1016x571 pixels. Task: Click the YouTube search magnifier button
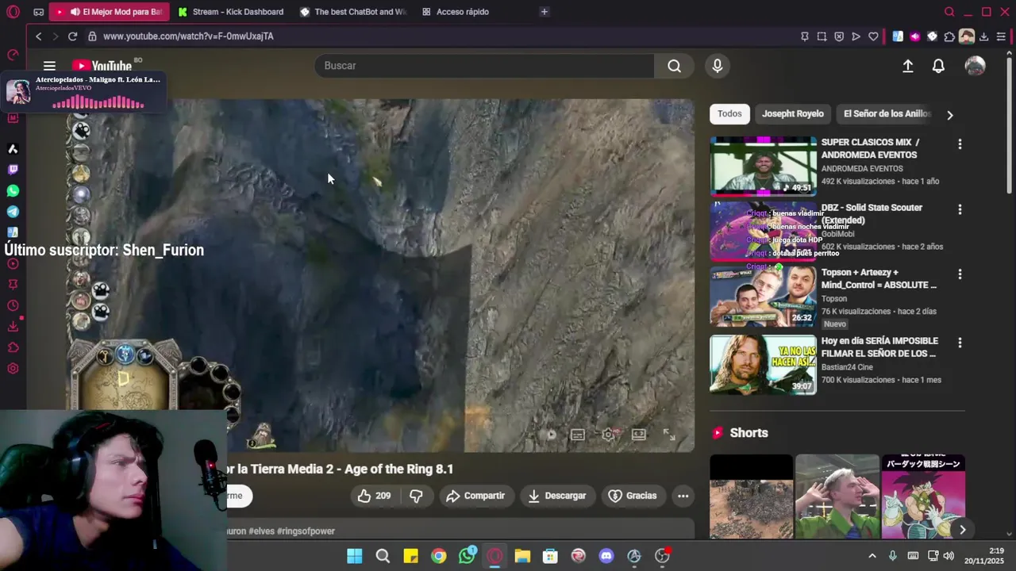[x=674, y=66]
